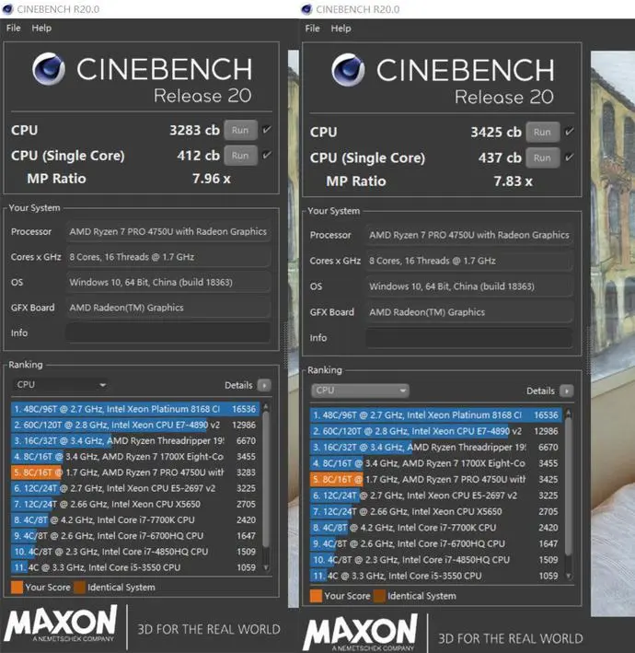Select Core i7-4850HQ row in right window
This screenshot has width=635, height=653.
pos(435,560)
